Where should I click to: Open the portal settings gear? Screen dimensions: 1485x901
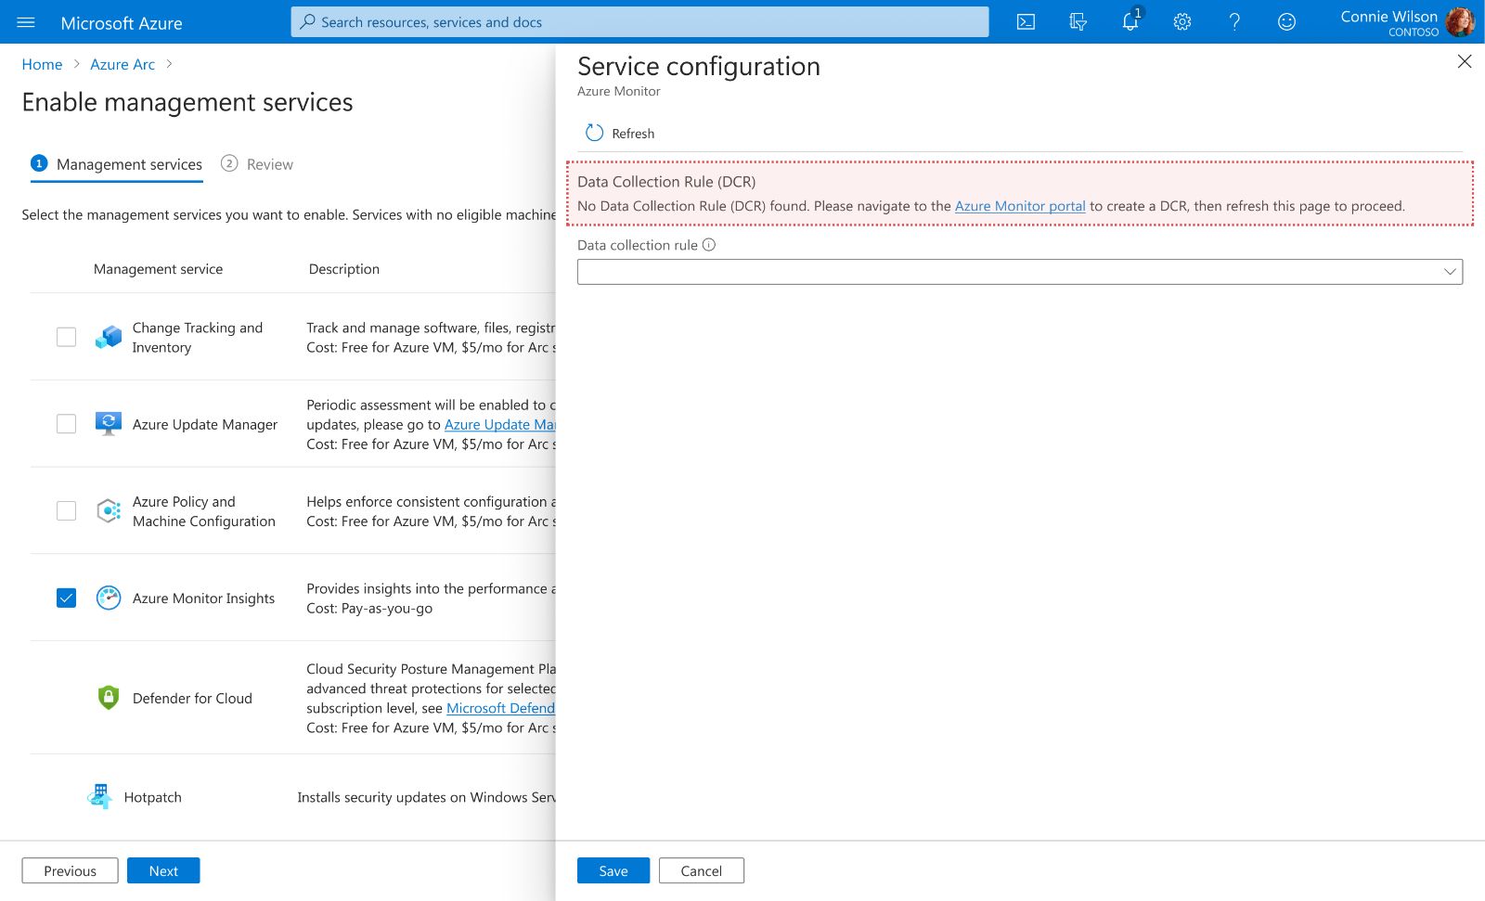(x=1182, y=22)
